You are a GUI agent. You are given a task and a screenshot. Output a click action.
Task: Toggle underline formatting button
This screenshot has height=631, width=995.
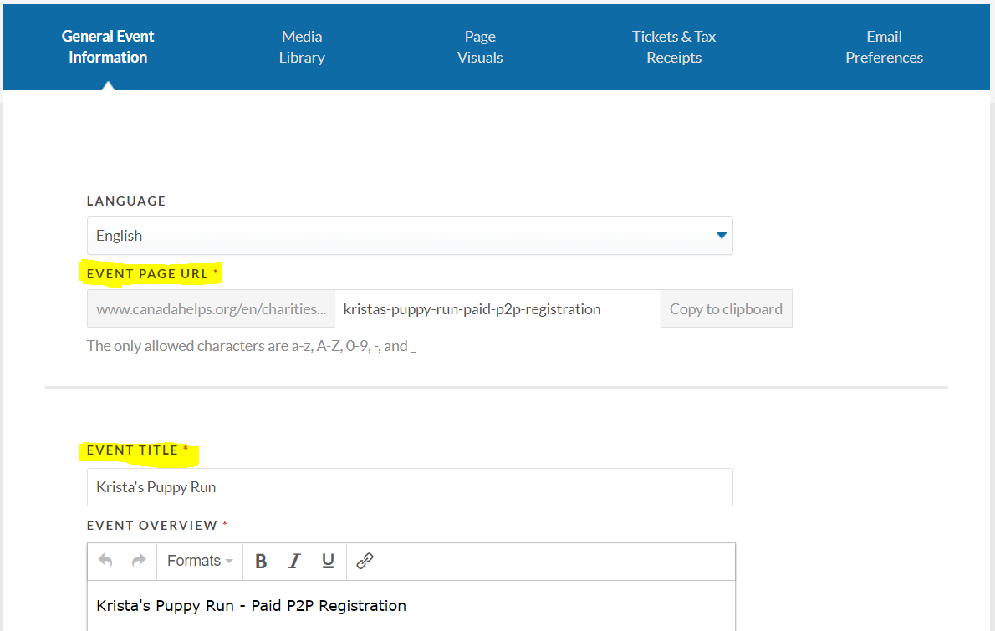(x=328, y=561)
